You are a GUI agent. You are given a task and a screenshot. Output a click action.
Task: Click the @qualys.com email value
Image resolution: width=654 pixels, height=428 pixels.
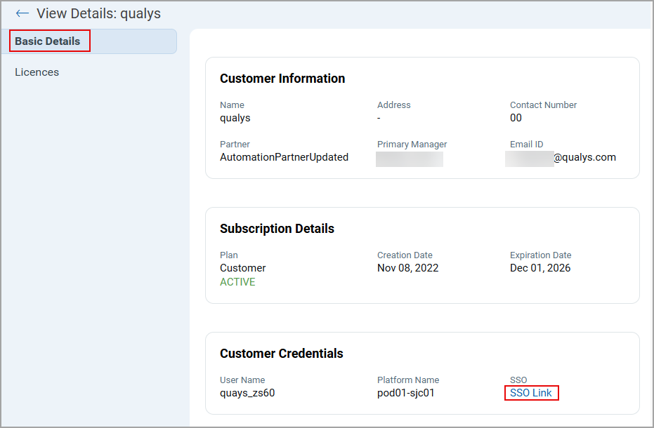[x=584, y=157]
